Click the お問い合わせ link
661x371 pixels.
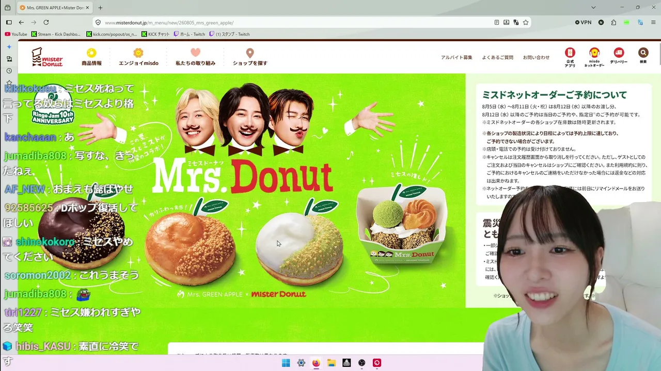(x=536, y=57)
